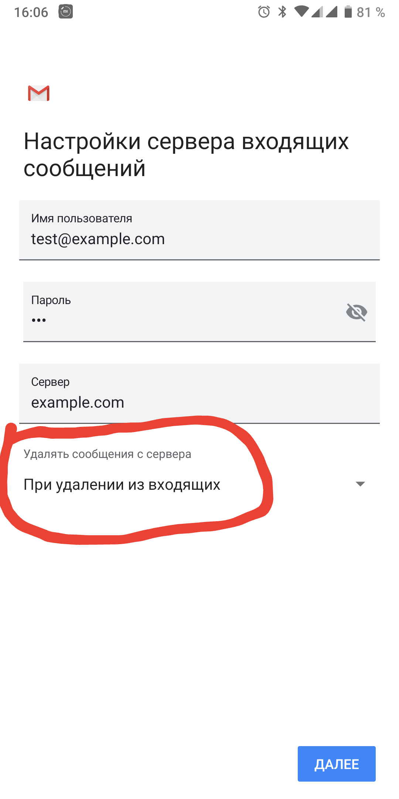Tap the 81 % battery percentage
The height and width of the screenshot is (799, 399).
(x=371, y=12)
